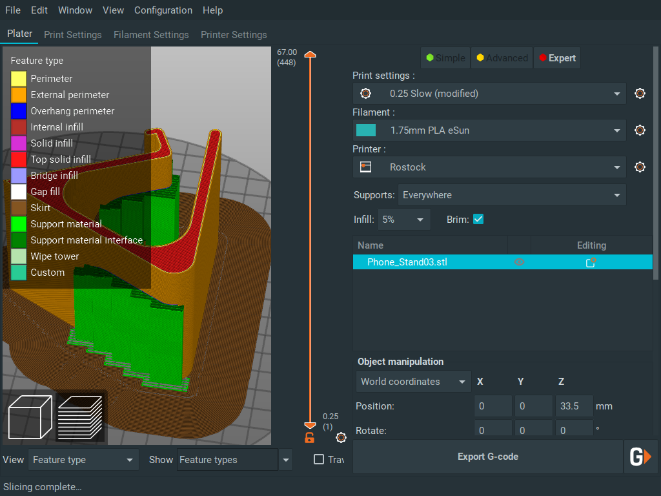Click the Export G-code button

pos(488,456)
